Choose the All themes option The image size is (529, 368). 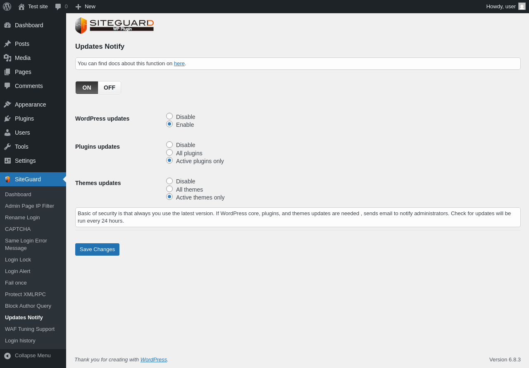coord(169,189)
